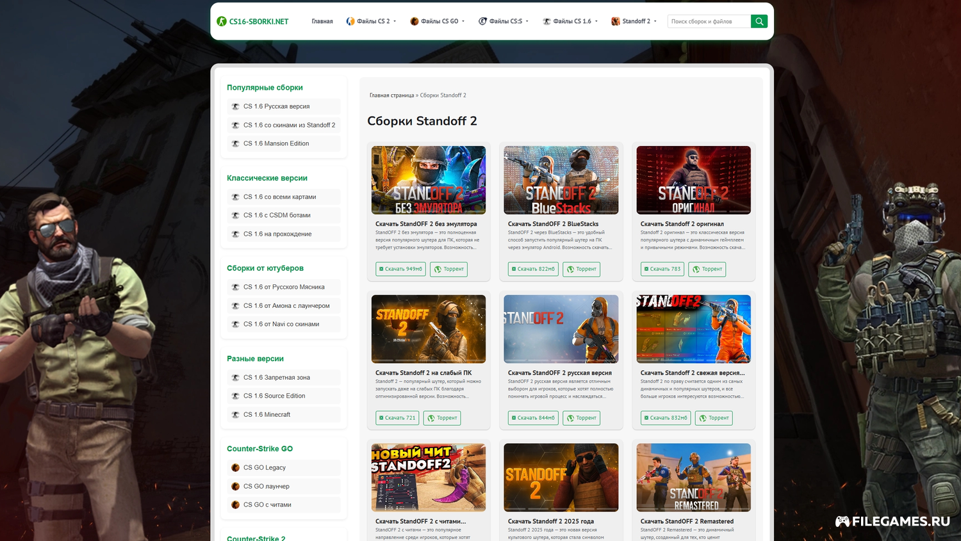Click the CS GO Legacy sidebar icon
This screenshot has height=541, width=961.
(x=235, y=468)
